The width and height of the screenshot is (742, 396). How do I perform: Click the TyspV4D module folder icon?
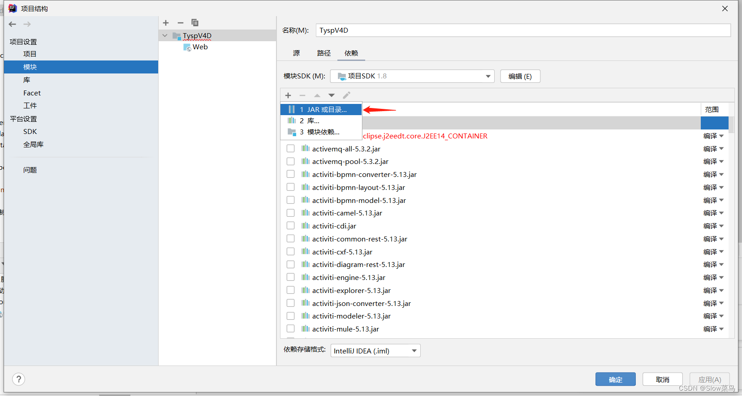[x=177, y=36]
